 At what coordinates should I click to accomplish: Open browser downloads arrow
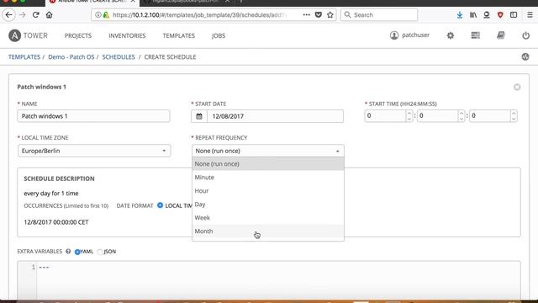pyautogui.click(x=460, y=15)
